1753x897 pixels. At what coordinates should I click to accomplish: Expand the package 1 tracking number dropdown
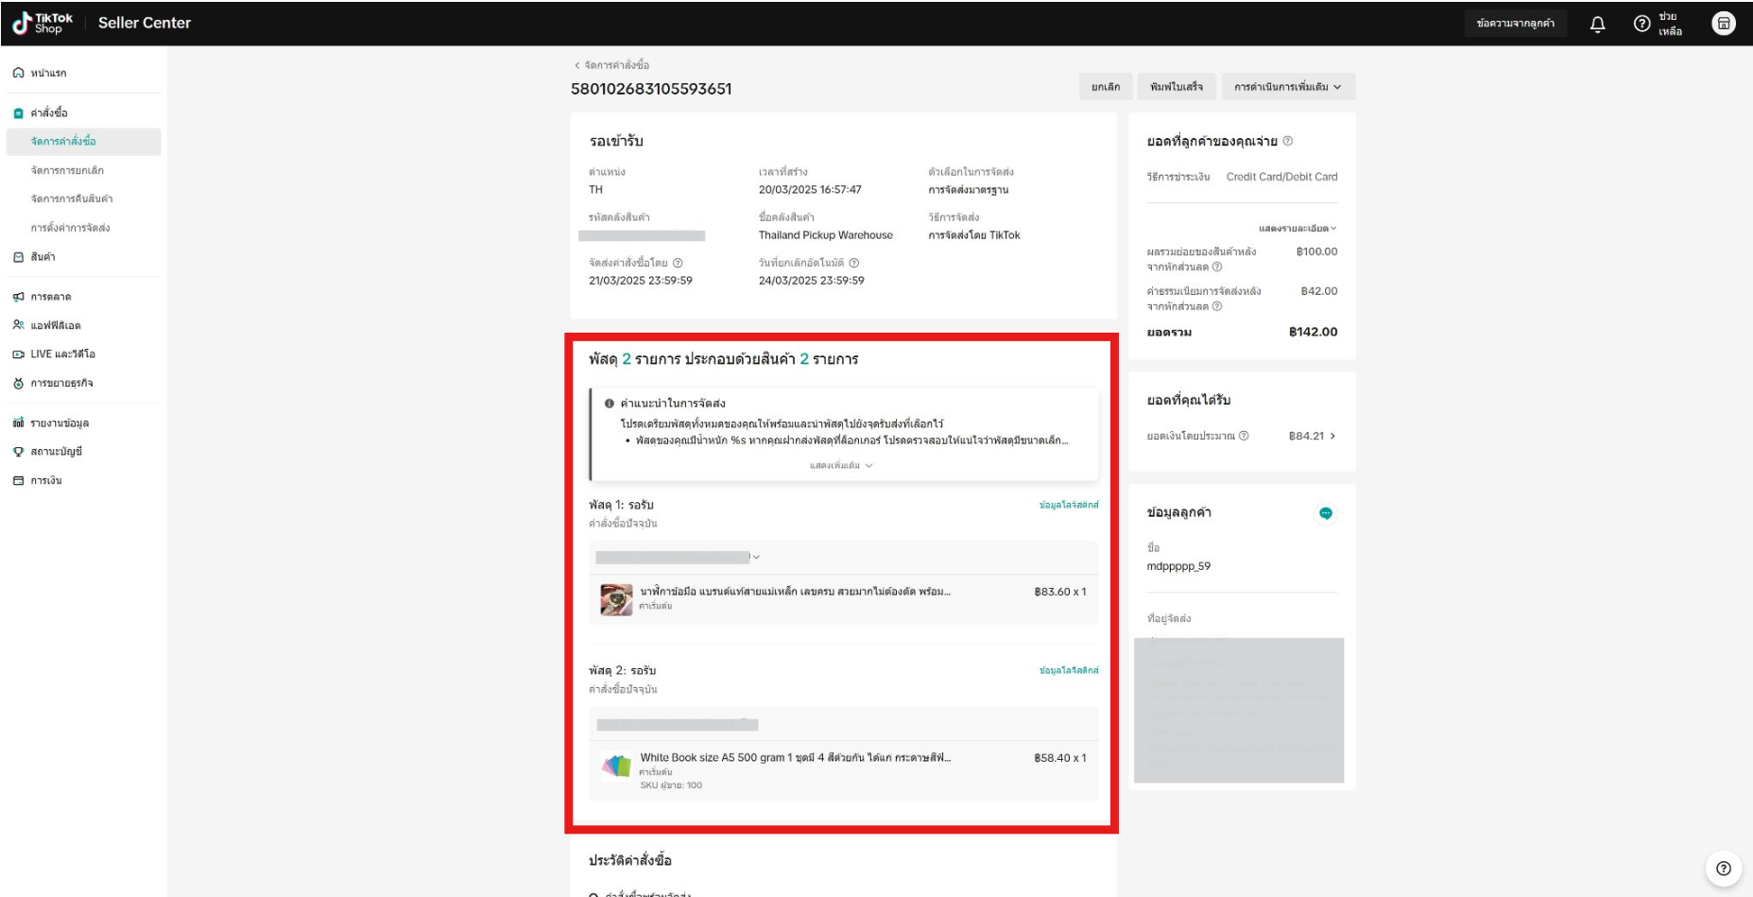(x=756, y=558)
